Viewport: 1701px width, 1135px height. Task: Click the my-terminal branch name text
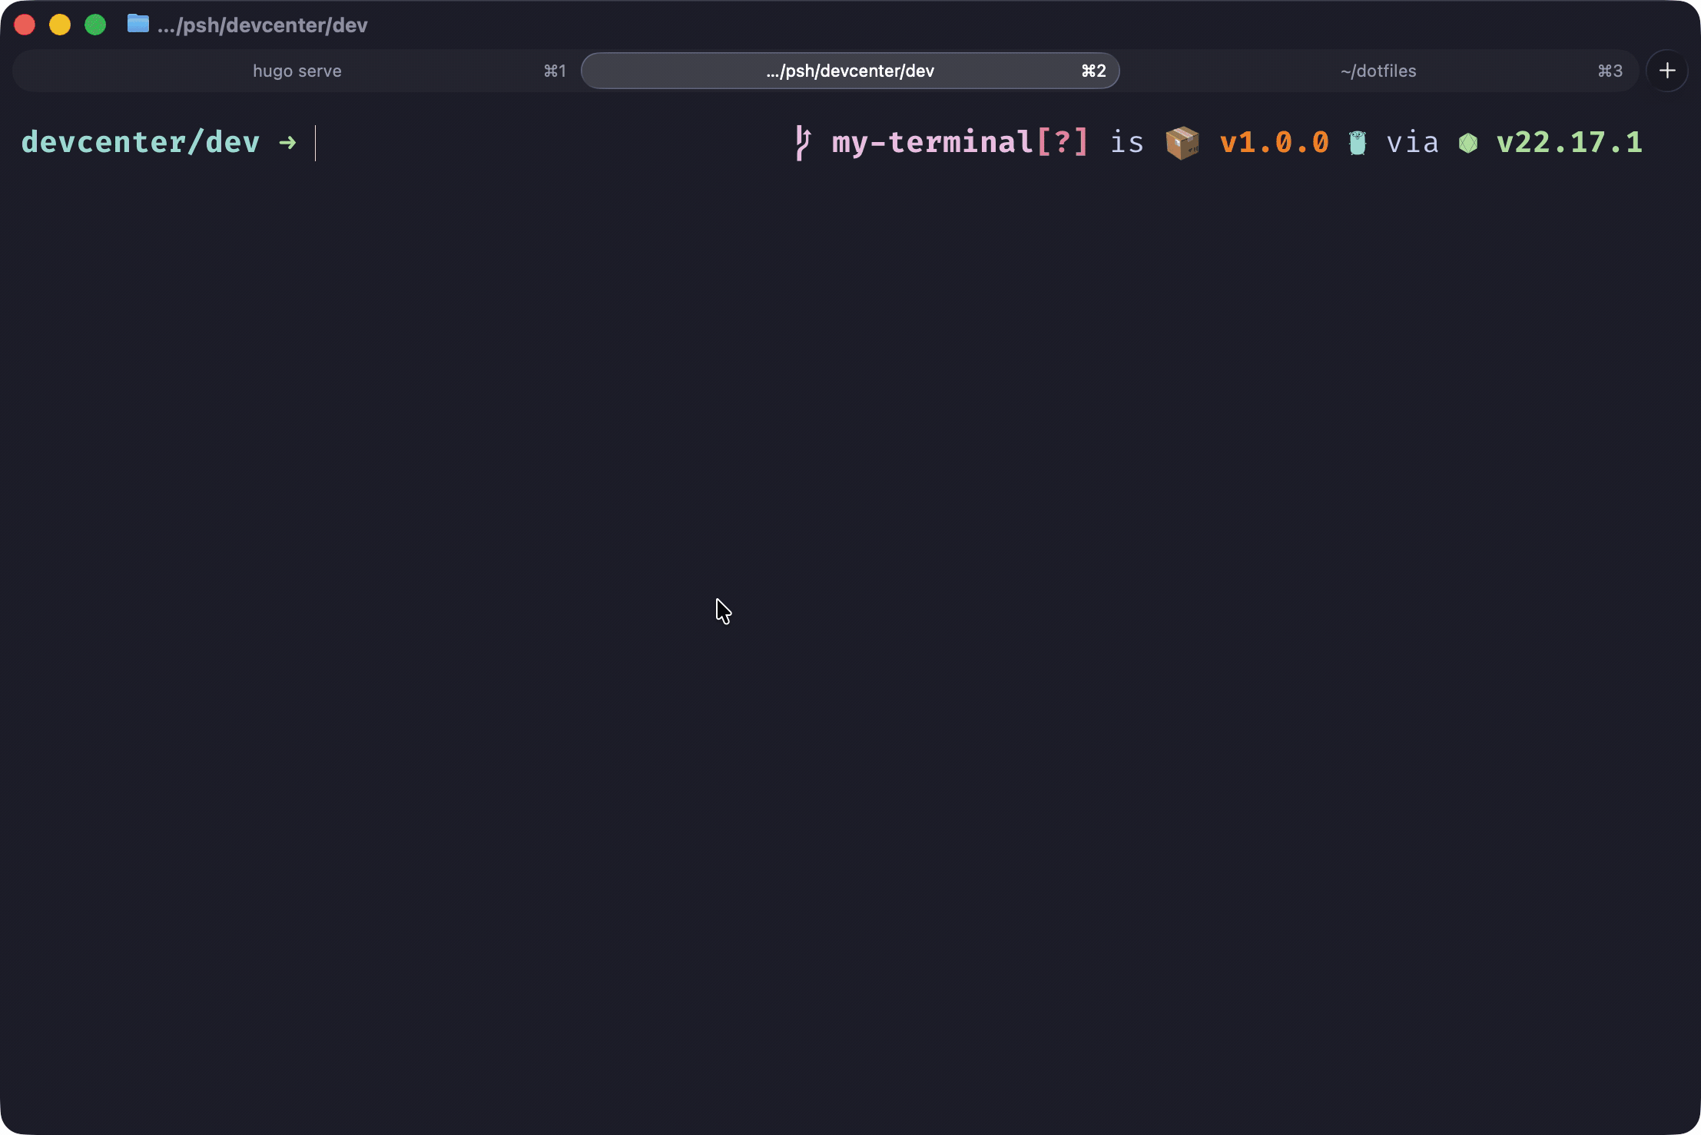(932, 143)
